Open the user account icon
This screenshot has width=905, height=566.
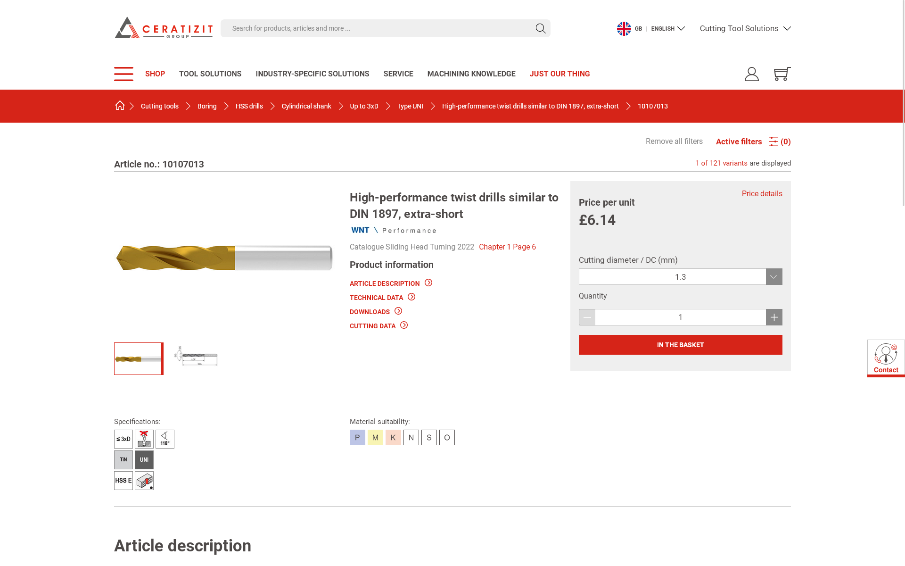pos(752,74)
